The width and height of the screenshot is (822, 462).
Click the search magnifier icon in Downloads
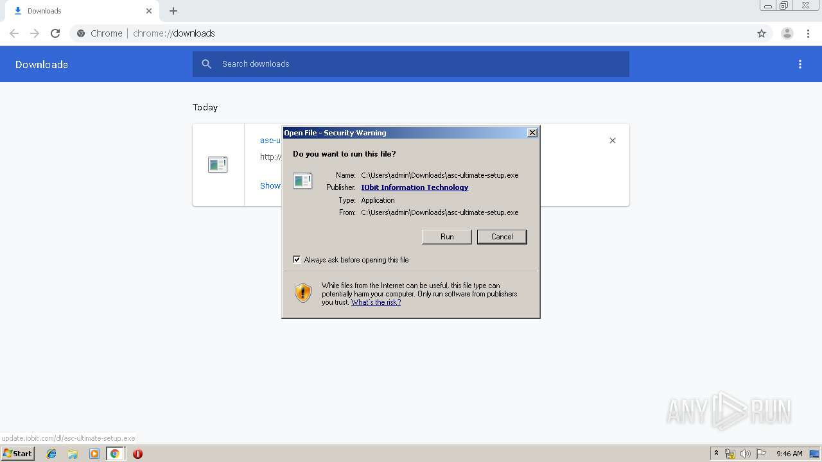click(206, 64)
